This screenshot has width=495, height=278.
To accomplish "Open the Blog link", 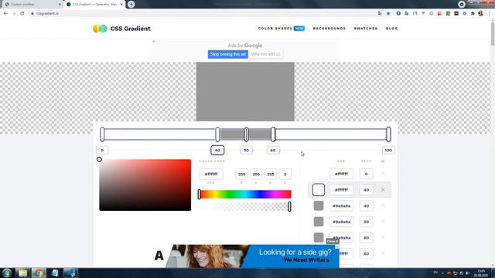I will tap(392, 29).
